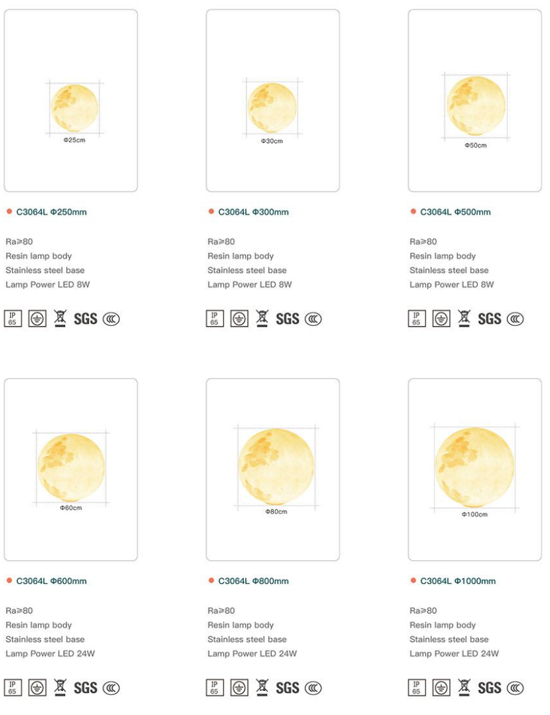
Task: Select the C3064L Φ600mm product title
Action: (x=51, y=581)
